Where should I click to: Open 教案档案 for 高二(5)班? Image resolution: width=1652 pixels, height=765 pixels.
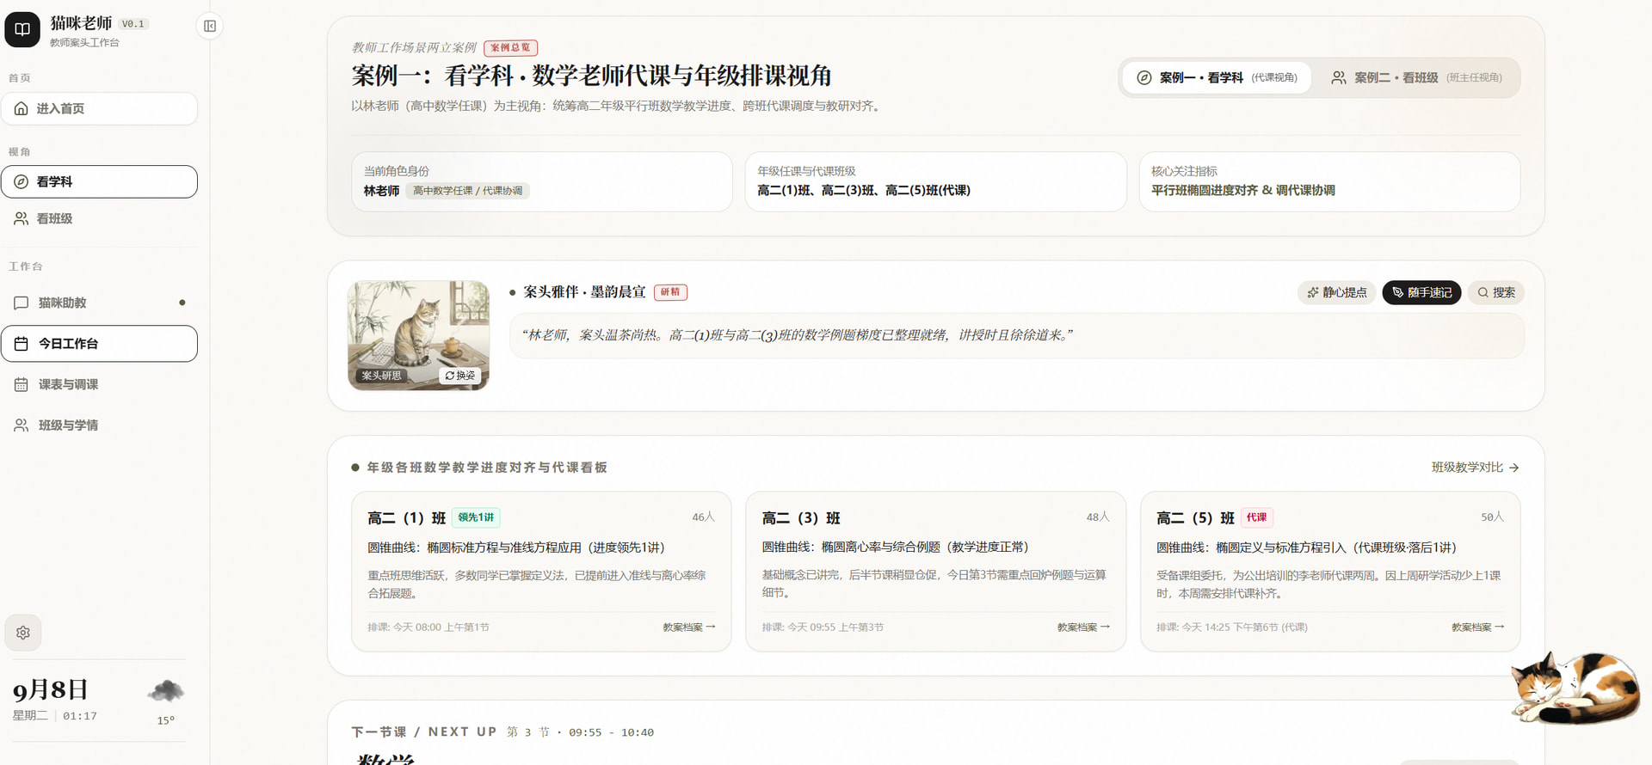pos(1477,627)
